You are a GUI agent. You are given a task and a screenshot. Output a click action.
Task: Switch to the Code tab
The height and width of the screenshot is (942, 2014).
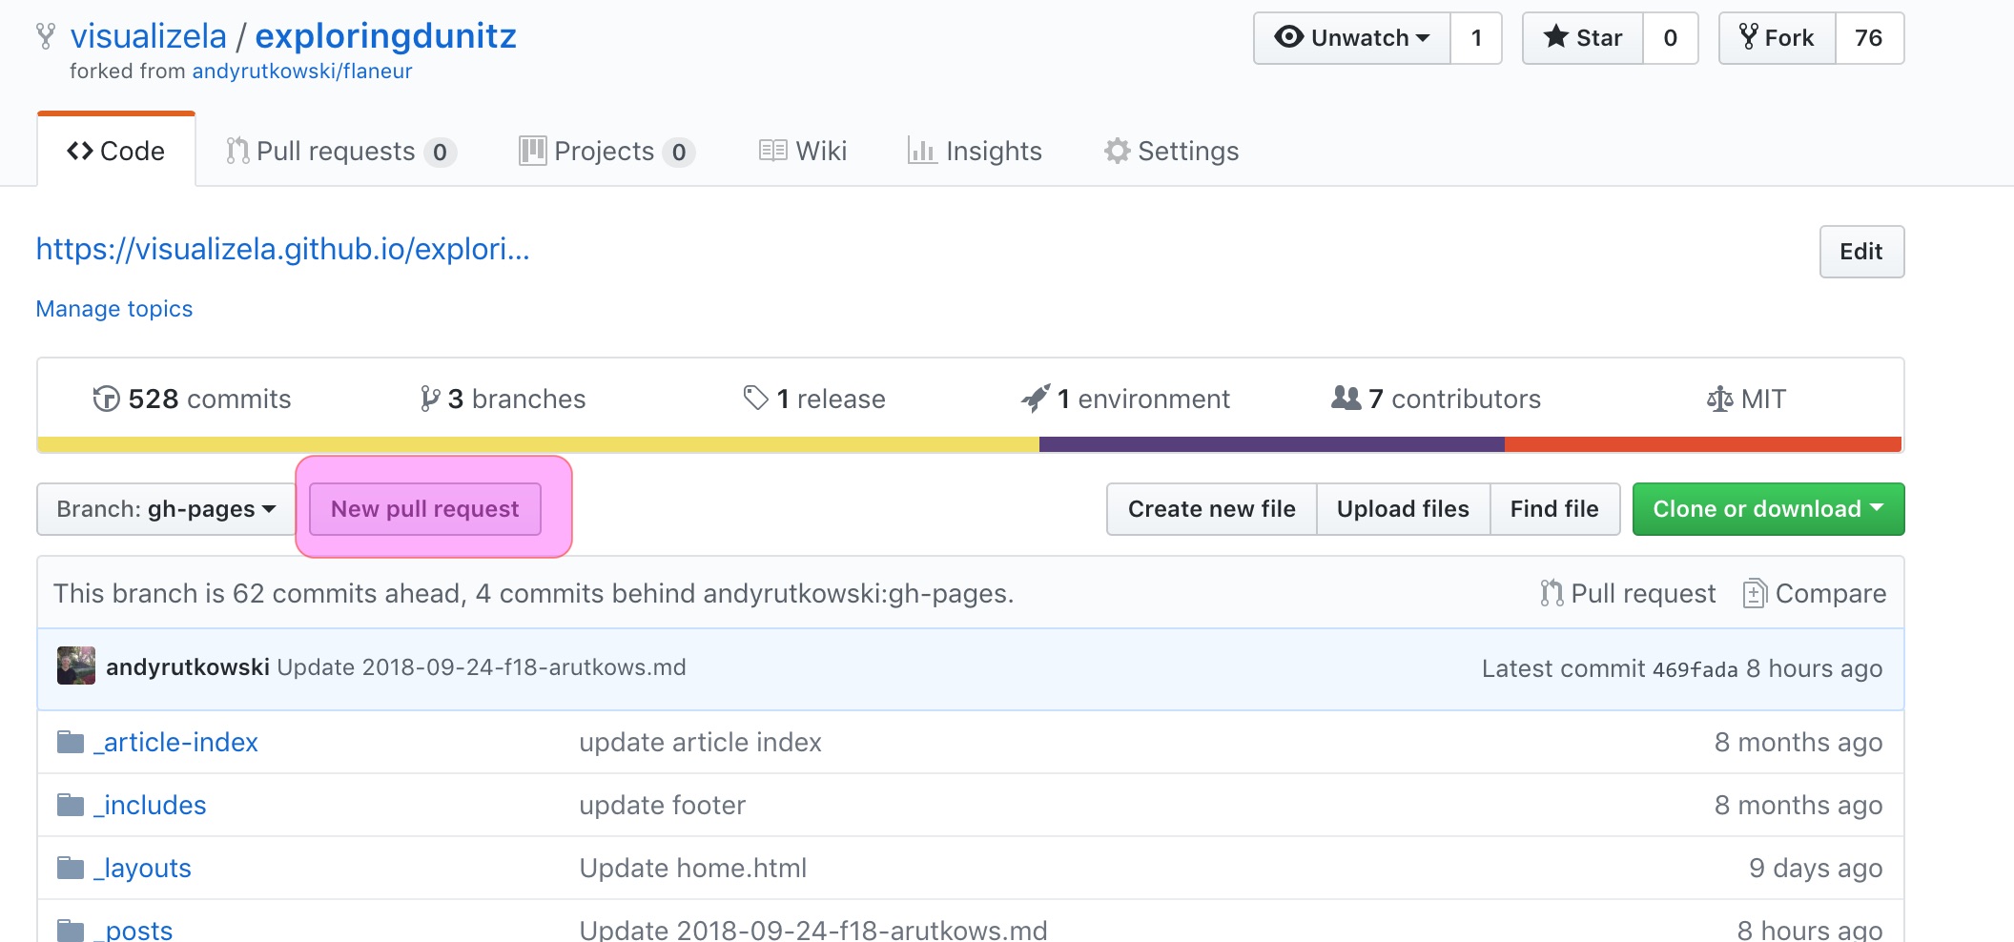(x=116, y=151)
